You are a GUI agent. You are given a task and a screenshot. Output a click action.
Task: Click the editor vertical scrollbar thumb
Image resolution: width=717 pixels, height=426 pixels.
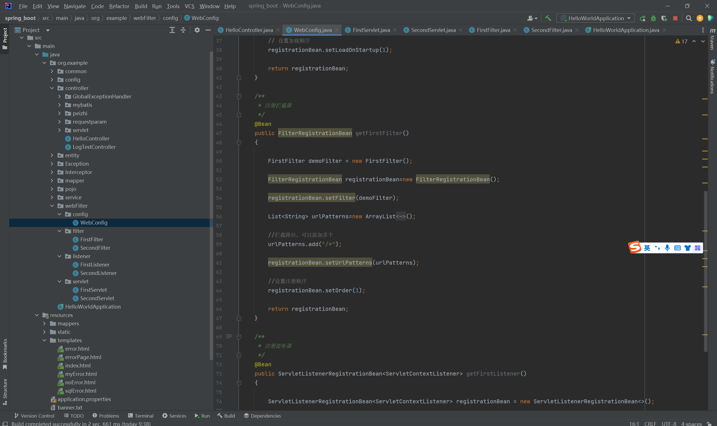[x=705, y=271]
